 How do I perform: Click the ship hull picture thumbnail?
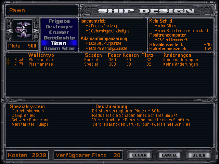(x=23, y=30)
